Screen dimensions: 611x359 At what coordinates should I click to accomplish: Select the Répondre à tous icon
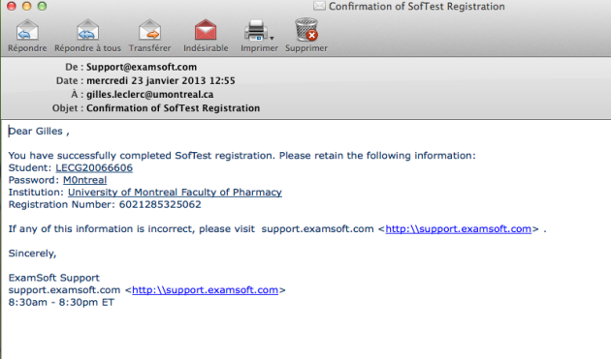87,30
